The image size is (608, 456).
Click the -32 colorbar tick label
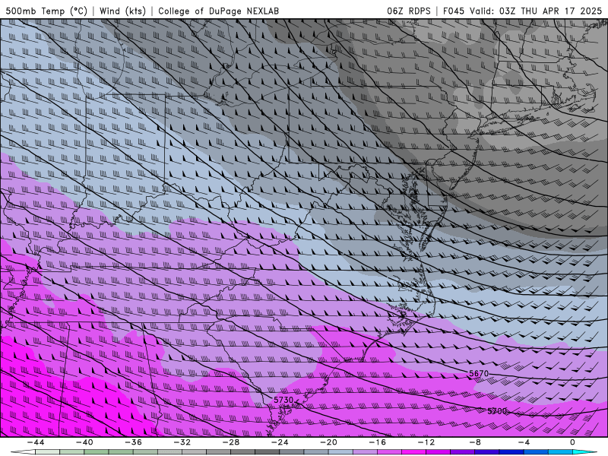coord(182,442)
